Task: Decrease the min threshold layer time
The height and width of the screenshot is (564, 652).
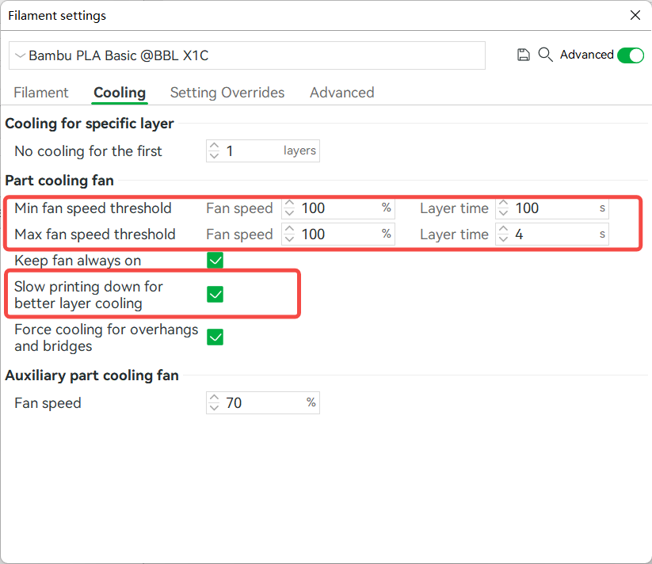Action: click(x=502, y=212)
